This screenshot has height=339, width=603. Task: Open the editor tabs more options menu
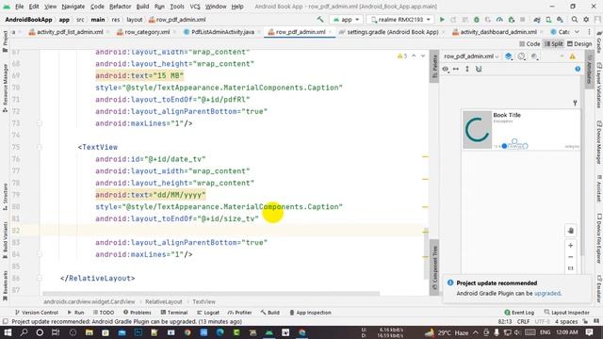(589, 32)
